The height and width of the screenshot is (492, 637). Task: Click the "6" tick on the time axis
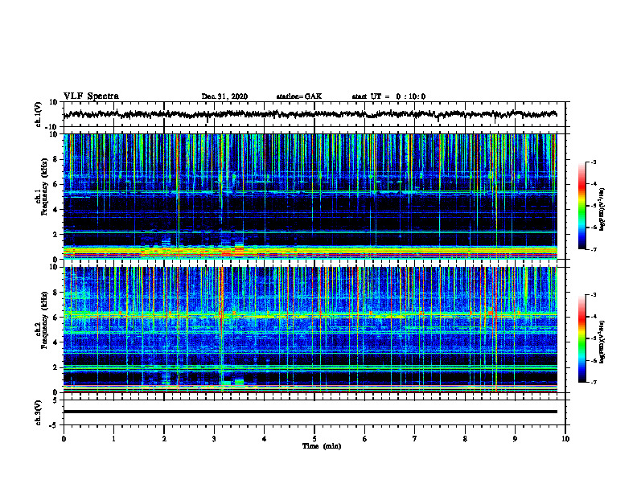click(x=365, y=439)
